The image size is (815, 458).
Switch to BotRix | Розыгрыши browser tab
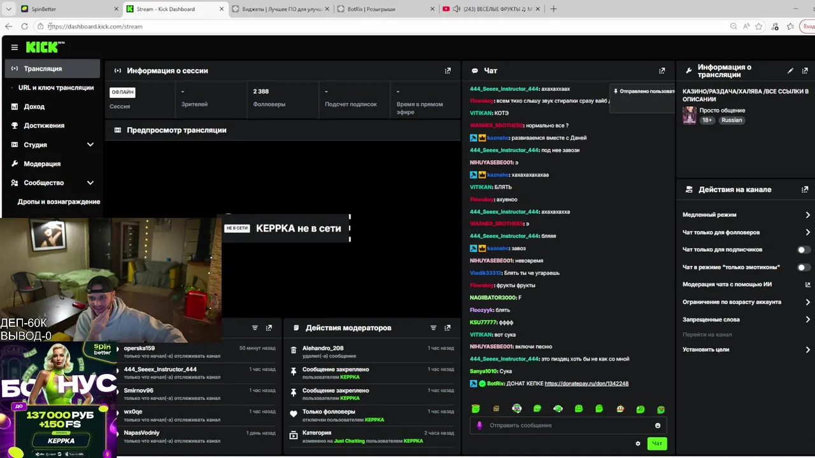385,9
